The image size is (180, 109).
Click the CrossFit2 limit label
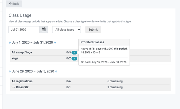22,87
